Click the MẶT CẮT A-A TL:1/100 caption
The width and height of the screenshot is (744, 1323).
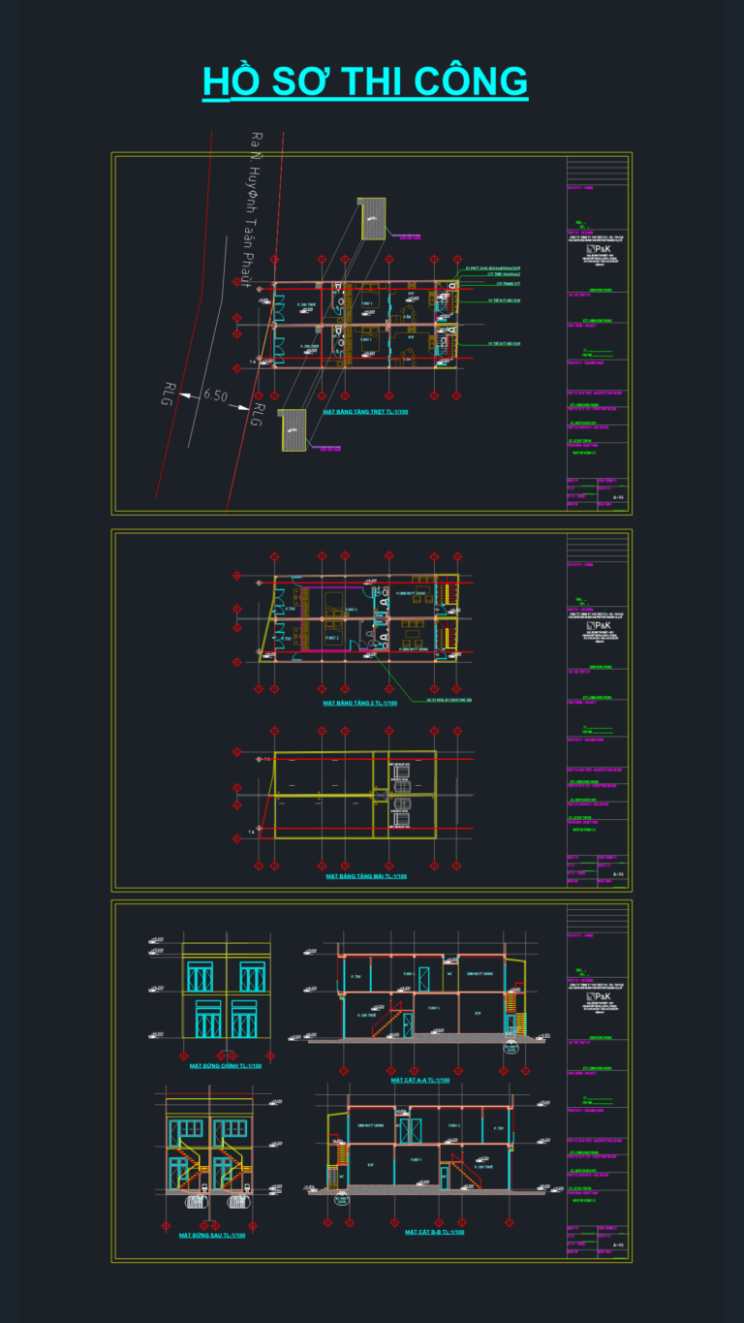[x=419, y=1080]
